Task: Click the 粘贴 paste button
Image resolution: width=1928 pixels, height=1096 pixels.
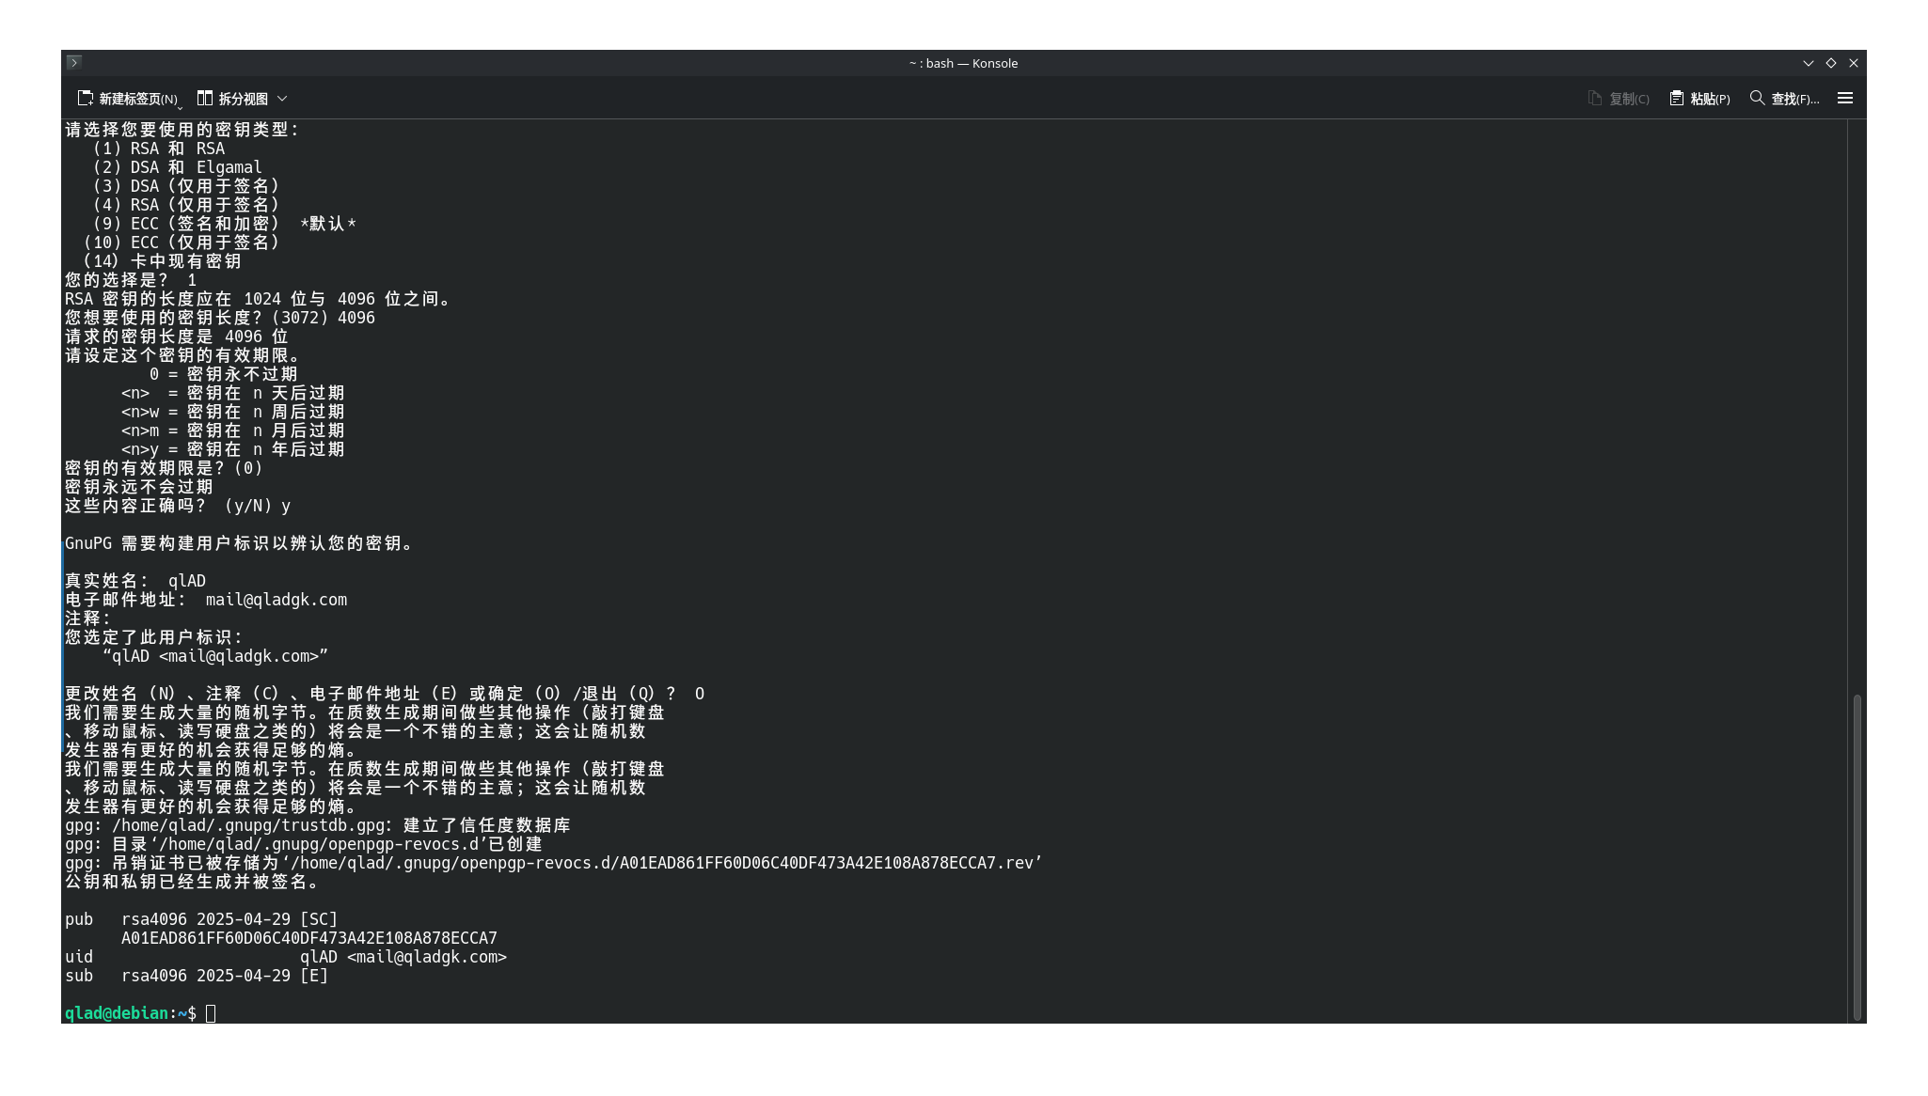Action: pos(1699,99)
